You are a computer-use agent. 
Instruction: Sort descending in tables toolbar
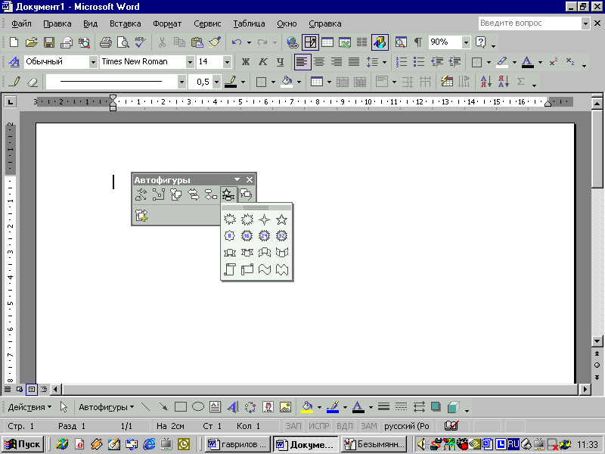click(503, 82)
